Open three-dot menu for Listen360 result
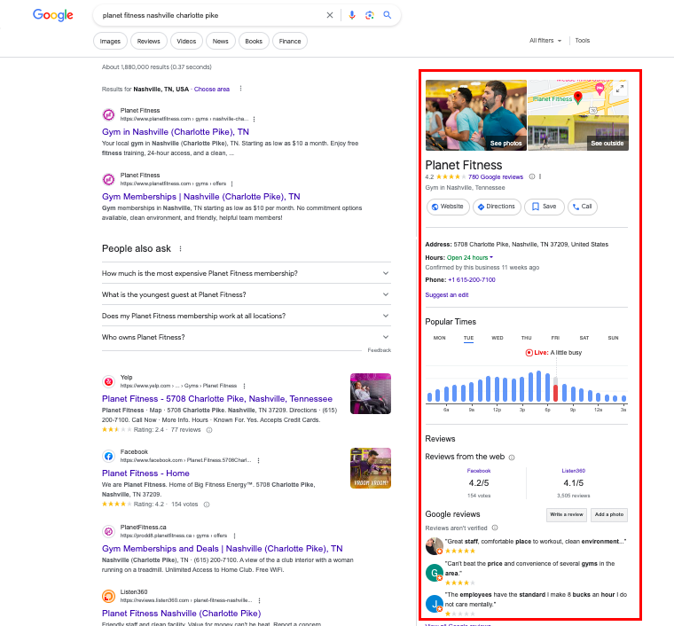This screenshot has width=674, height=626. [x=259, y=600]
